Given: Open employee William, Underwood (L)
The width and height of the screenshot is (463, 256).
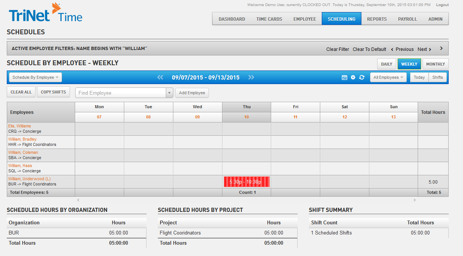Looking at the screenshot, I should pyautogui.click(x=29, y=179).
